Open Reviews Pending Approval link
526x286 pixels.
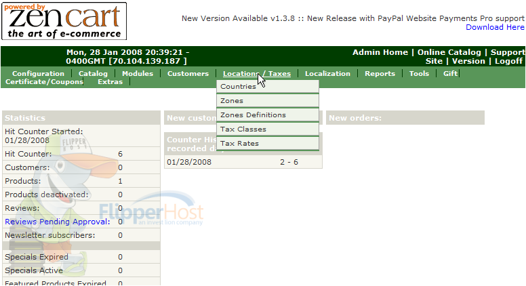pos(58,222)
